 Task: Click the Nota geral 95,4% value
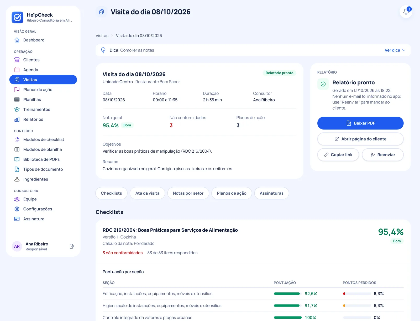click(x=111, y=126)
